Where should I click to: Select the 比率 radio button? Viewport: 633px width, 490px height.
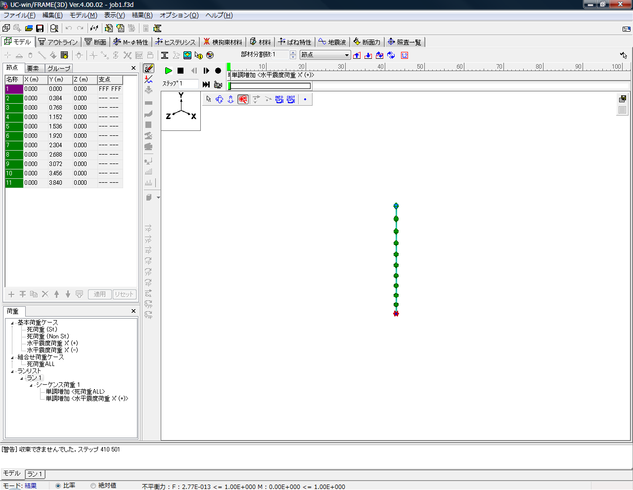(x=58, y=486)
